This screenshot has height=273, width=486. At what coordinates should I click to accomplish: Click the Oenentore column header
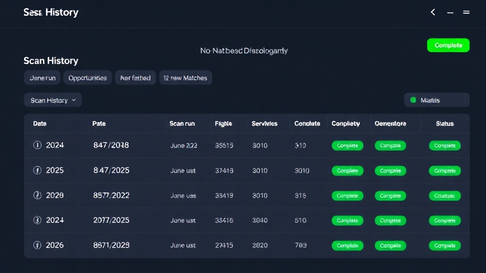pos(390,124)
